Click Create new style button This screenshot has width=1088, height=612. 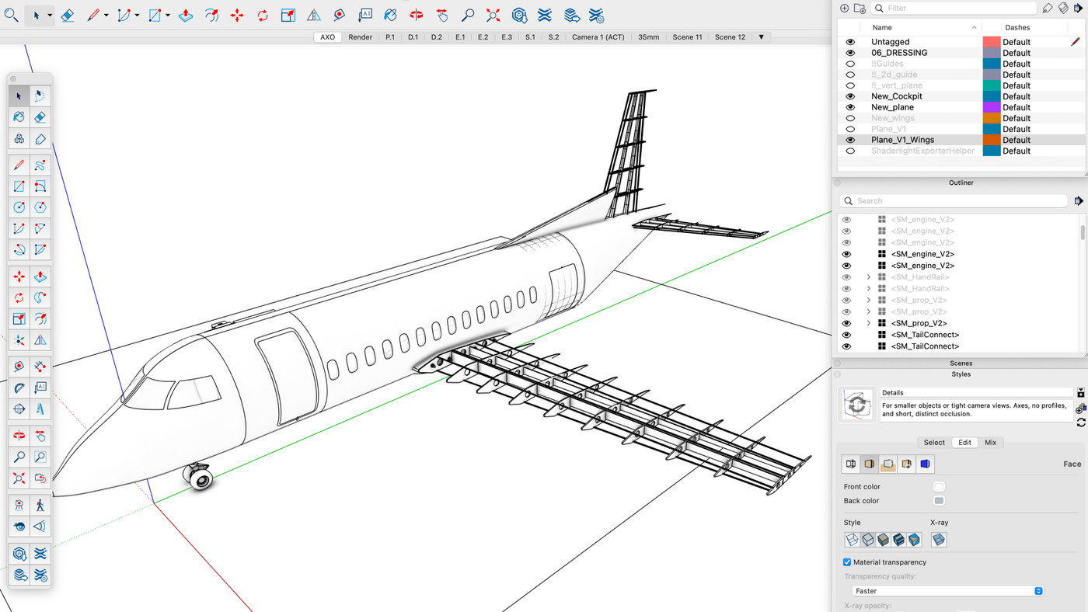tap(1080, 409)
